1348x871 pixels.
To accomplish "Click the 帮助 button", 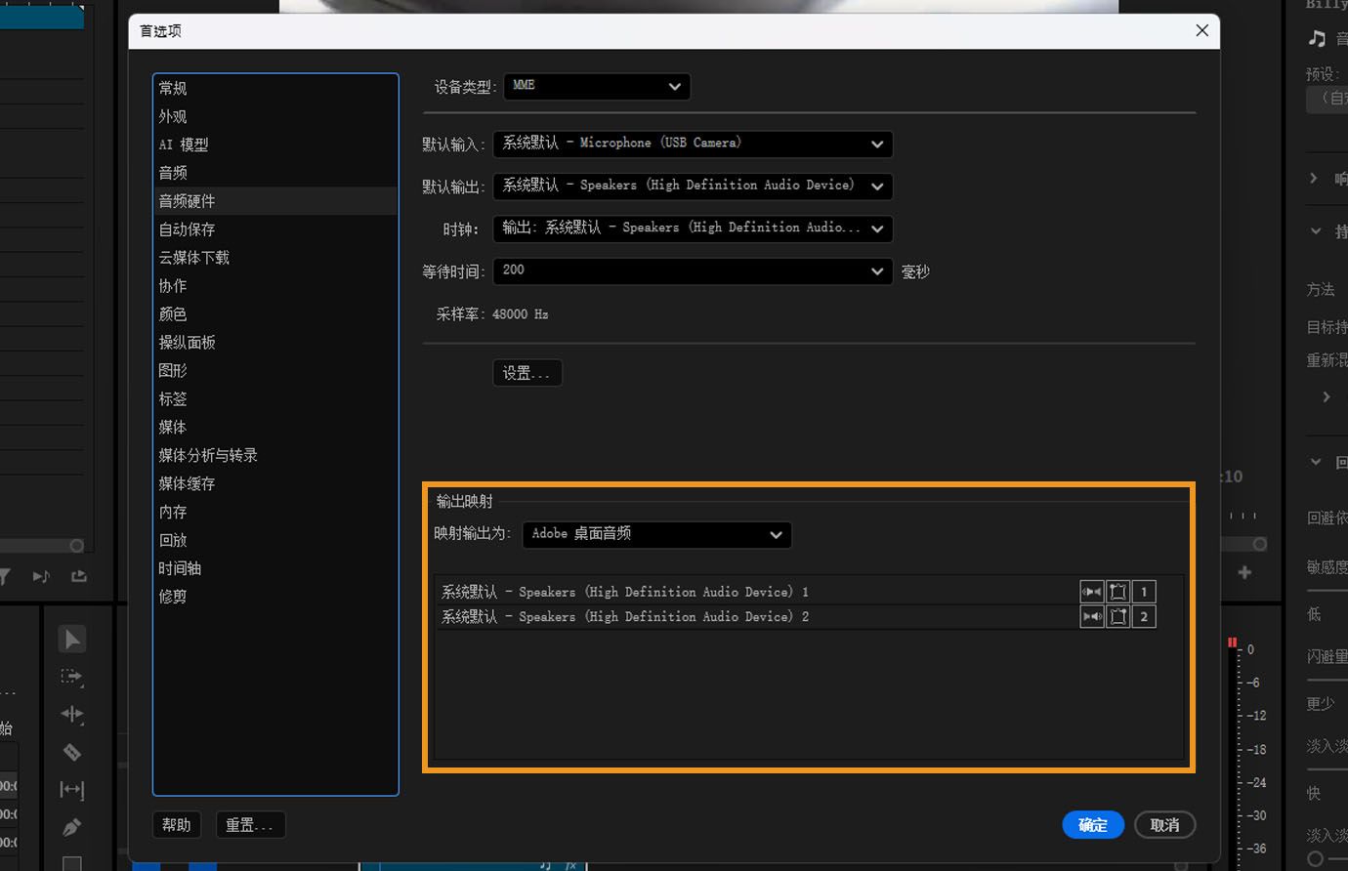I will [177, 825].
